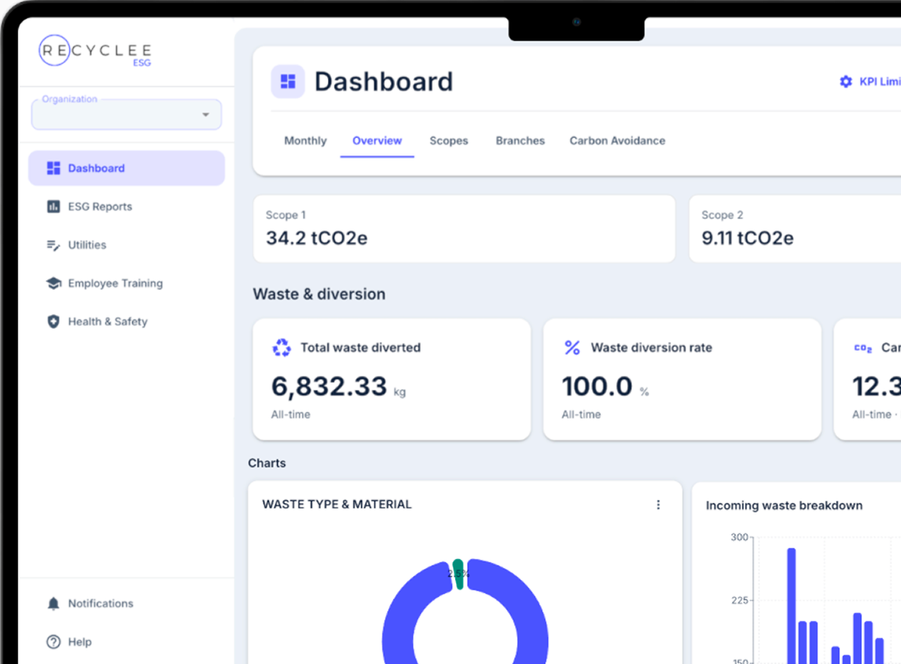
Task: Navigate to Utilities in the sidebar
Action: [x=127, y=245]
